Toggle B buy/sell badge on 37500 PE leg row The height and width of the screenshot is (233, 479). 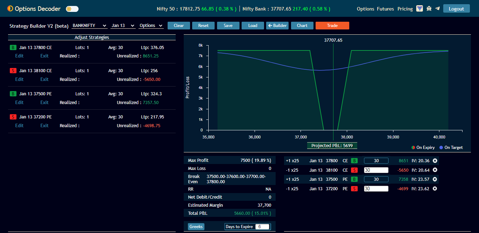pyautogui.click(x=355, y=179)
